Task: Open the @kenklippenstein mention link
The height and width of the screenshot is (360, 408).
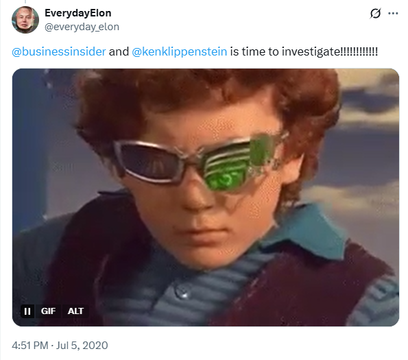Action: click(x=179, y=51)
